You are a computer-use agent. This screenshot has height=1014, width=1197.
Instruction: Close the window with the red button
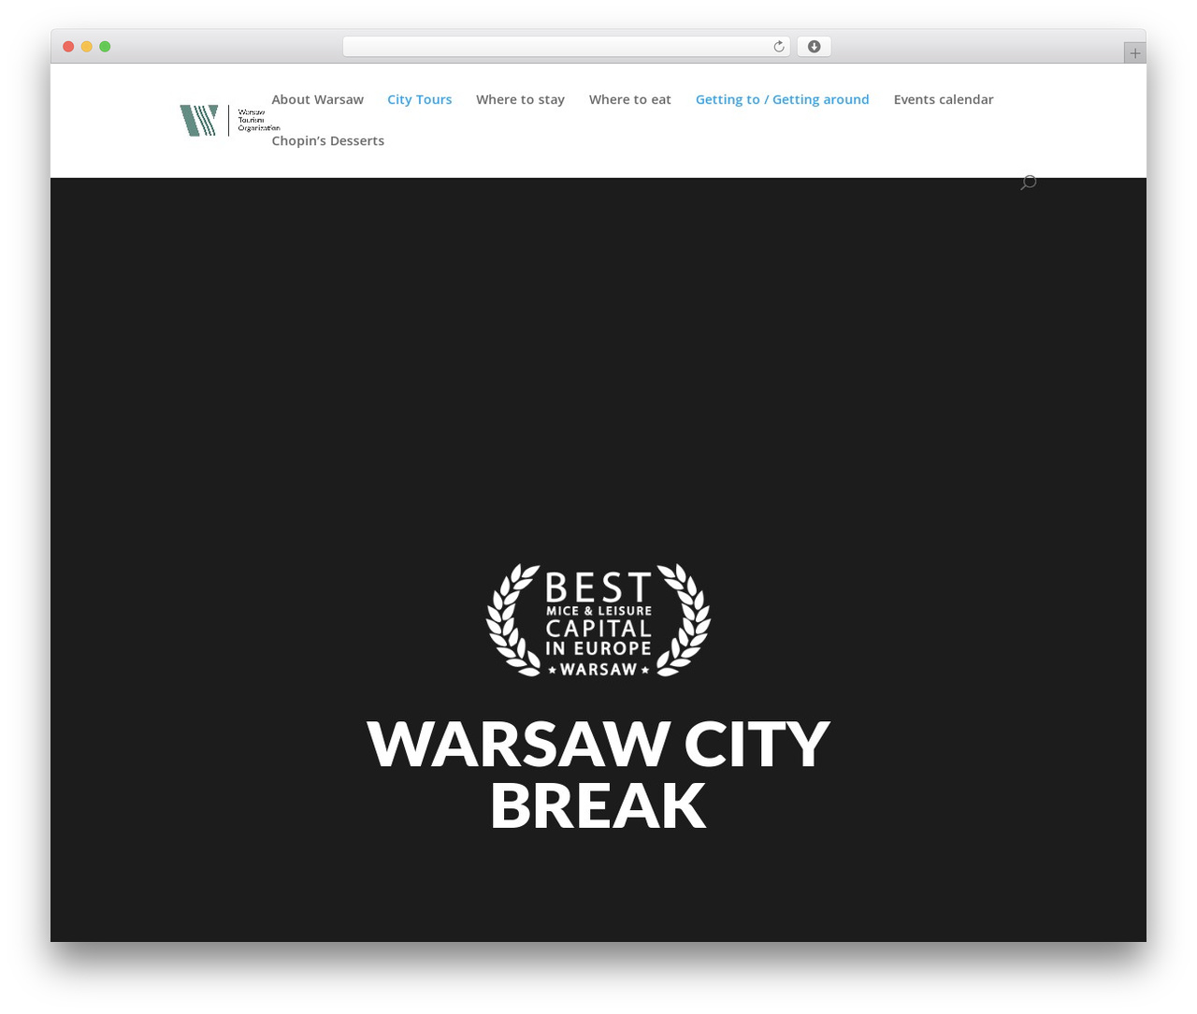coord(68,47)
